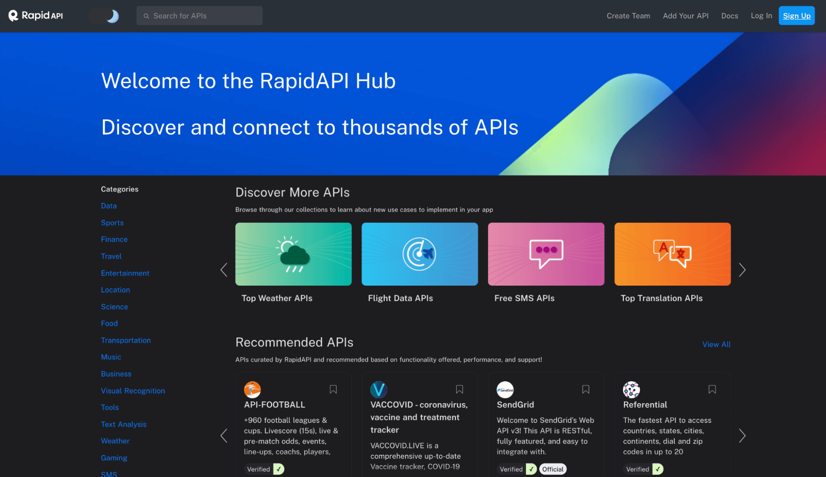Open the Docs page
This screenshot has width=826, height=477.
[729, 16]
